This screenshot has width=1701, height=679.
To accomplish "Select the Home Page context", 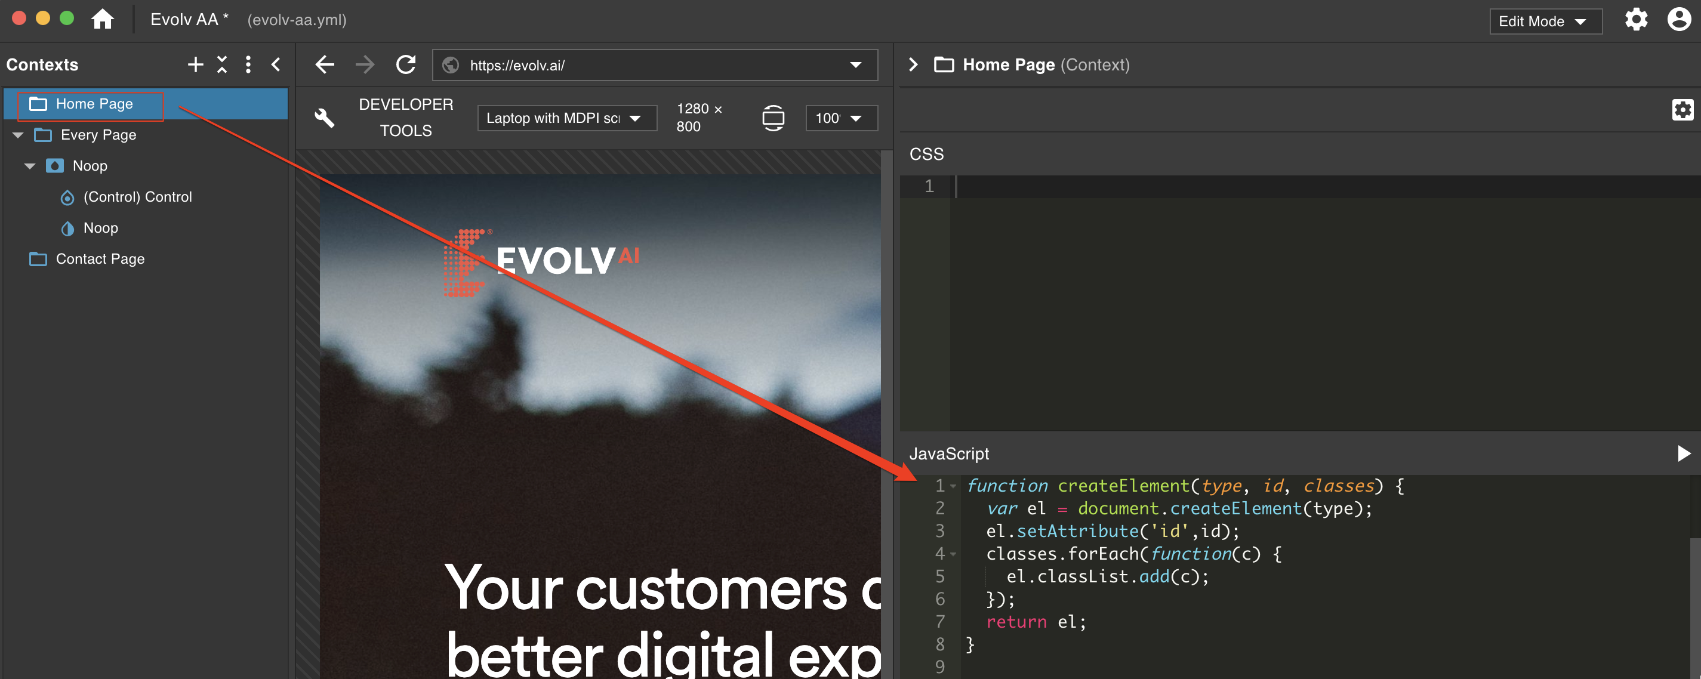I will click(145, 104).
